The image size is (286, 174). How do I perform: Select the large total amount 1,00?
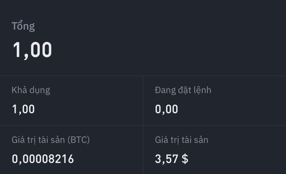pos(32,50)
